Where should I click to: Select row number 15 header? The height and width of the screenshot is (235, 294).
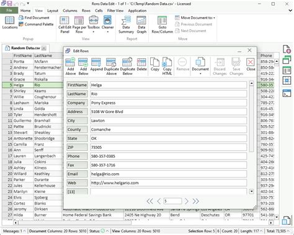[x=7, y=144]
